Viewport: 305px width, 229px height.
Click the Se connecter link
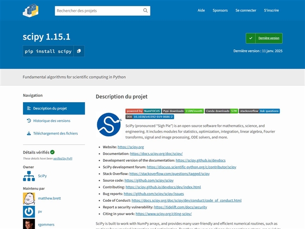pos(245,10)
